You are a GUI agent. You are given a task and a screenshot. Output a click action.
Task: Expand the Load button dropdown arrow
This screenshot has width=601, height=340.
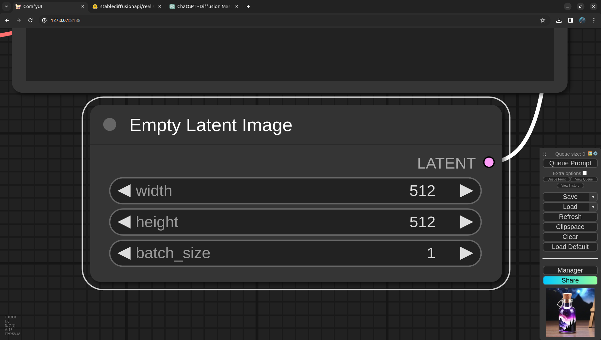593,207
